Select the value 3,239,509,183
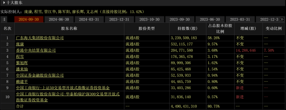 pyautogui.click(x=184, y=38)
